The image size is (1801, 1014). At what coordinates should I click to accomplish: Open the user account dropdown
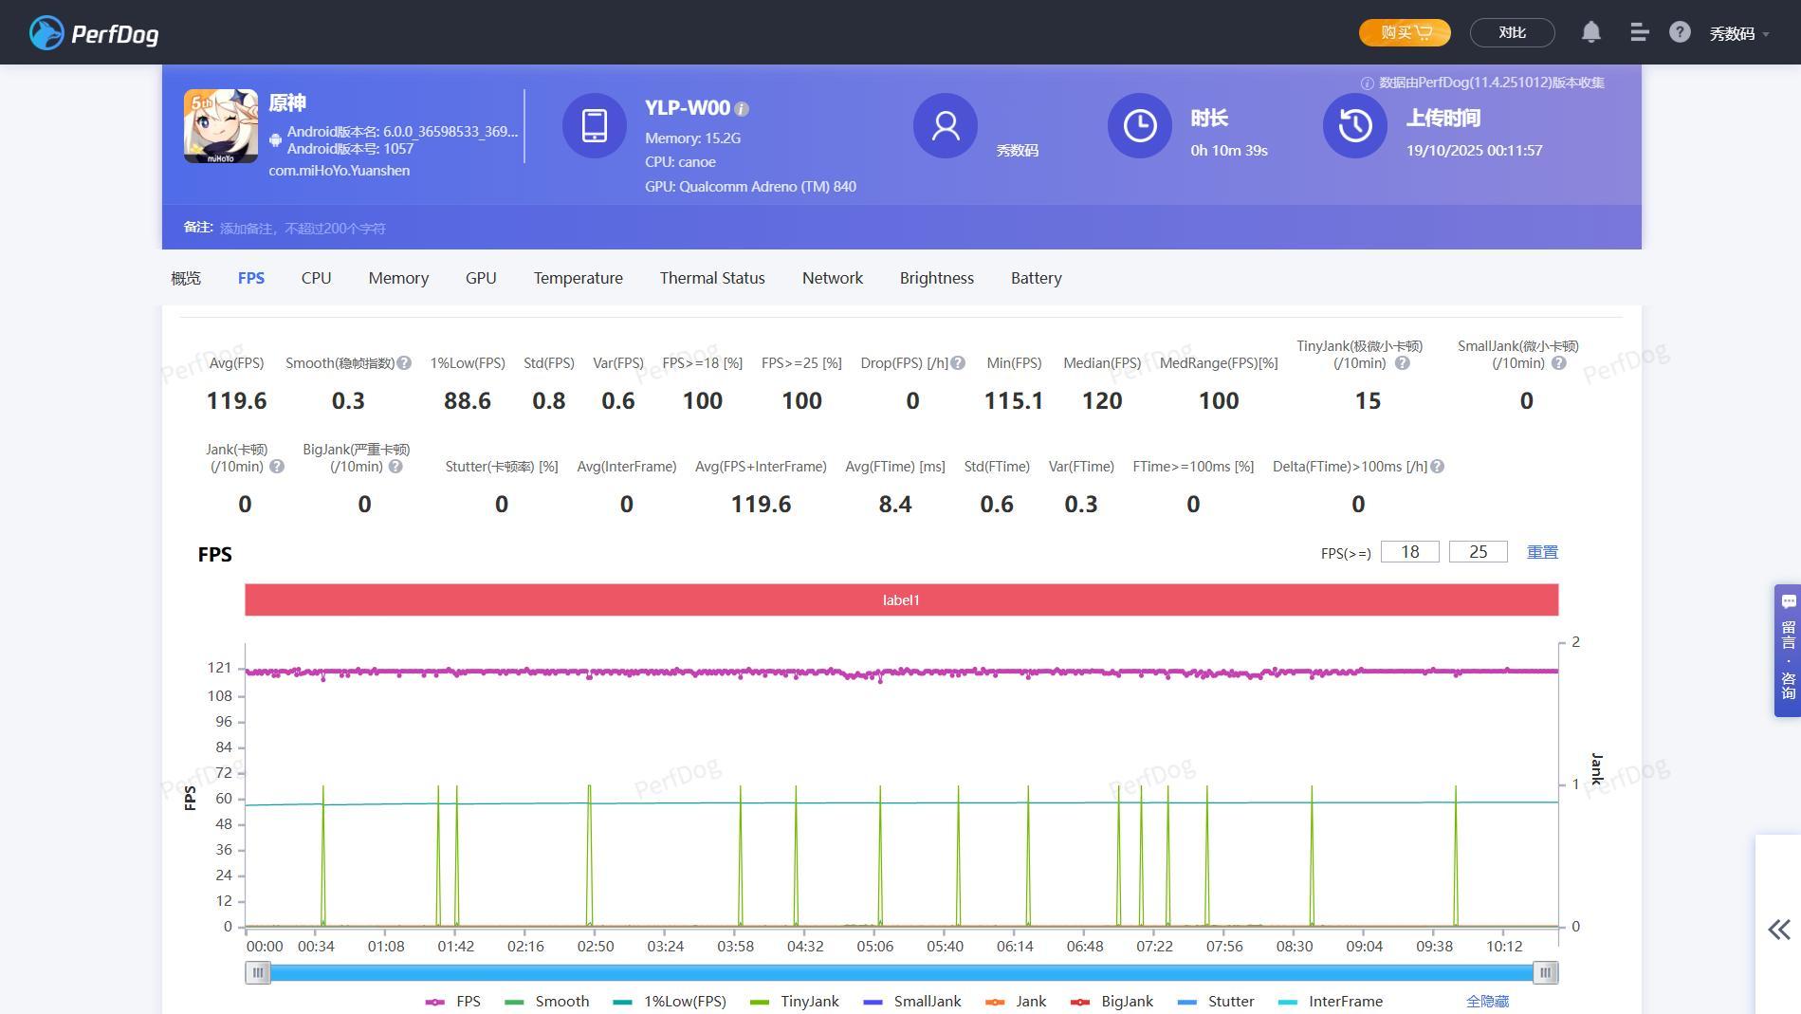click(x=1738, y=34)
